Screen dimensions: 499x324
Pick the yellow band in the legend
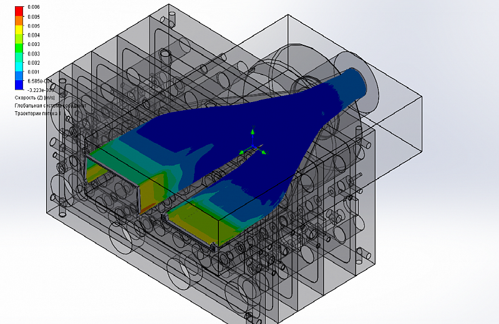click(19, 31)
